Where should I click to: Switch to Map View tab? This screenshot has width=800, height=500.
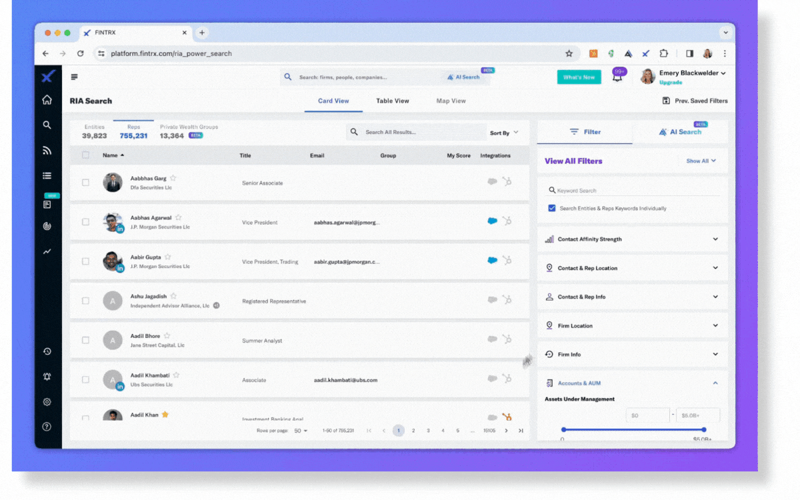point(451,101)
